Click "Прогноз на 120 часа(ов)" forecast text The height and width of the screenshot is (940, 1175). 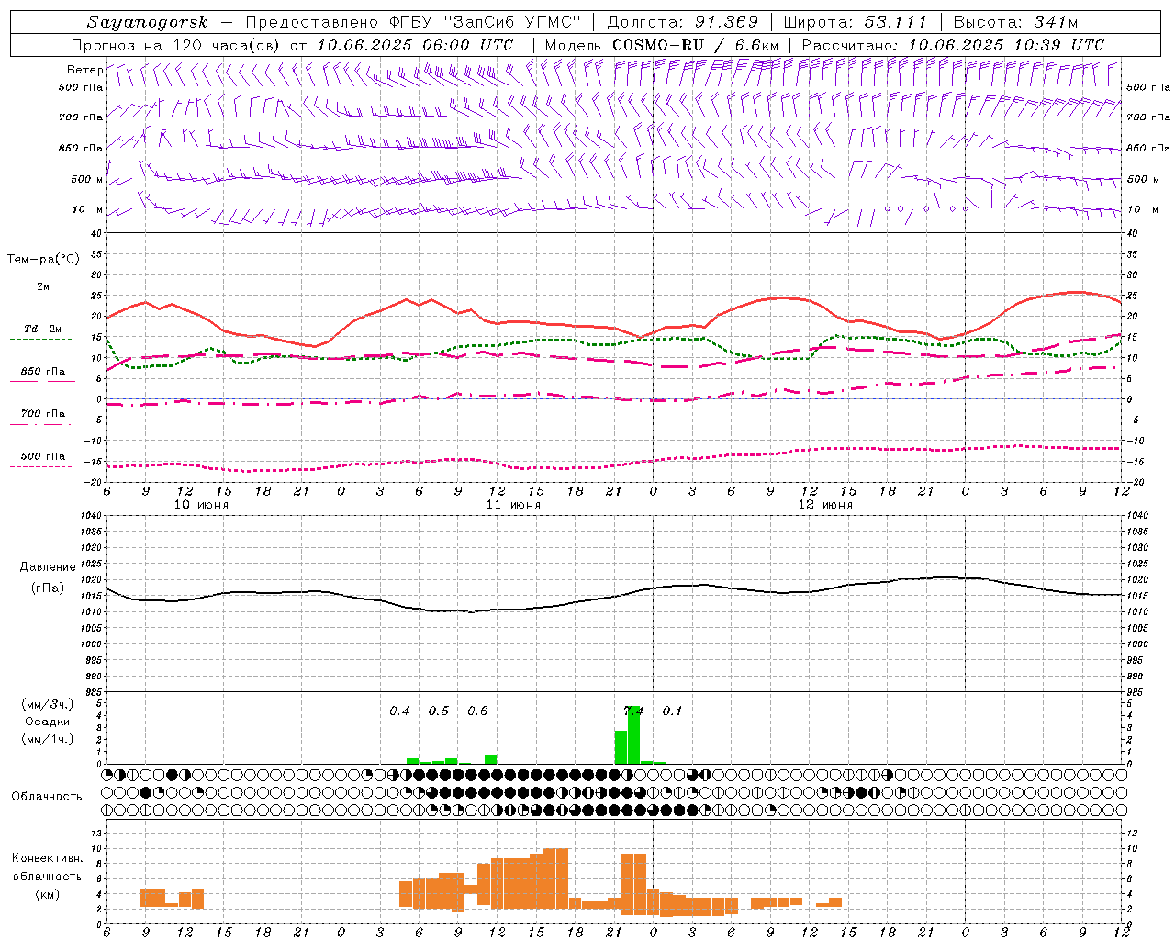tap(176, 45)
